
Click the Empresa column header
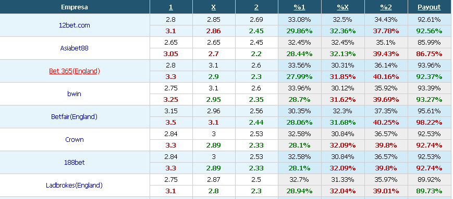(75, 7)
